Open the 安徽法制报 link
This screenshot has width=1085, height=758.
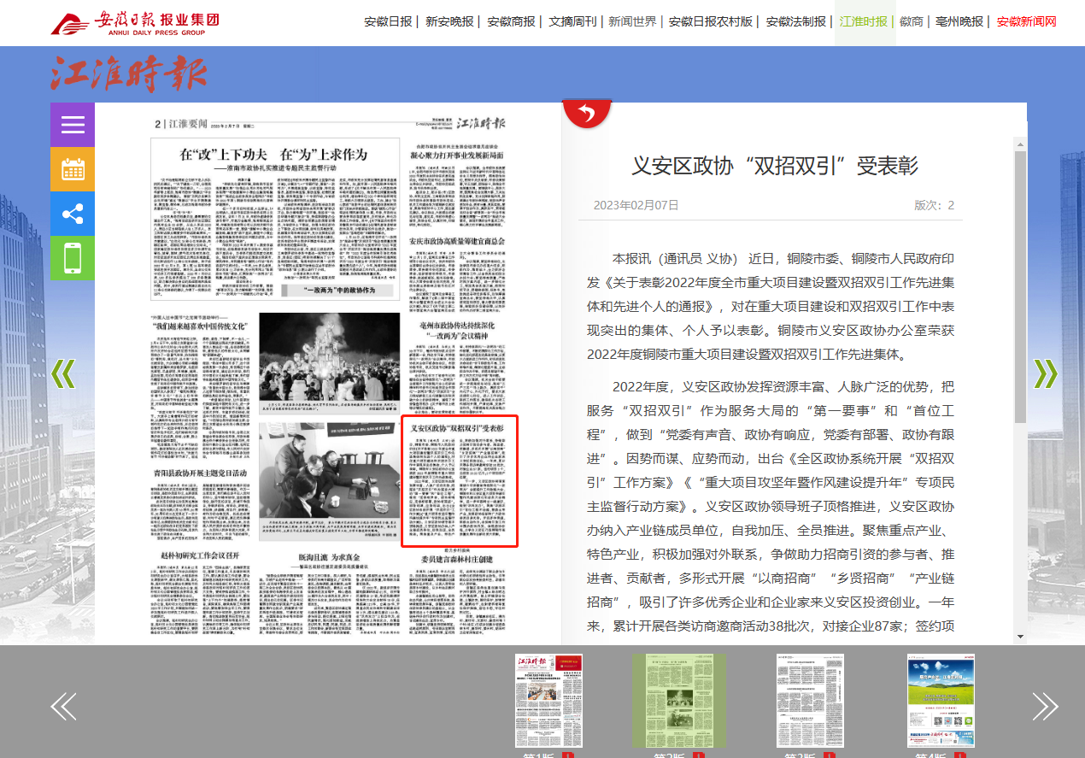pyautogui.click(x=796, y=22)
